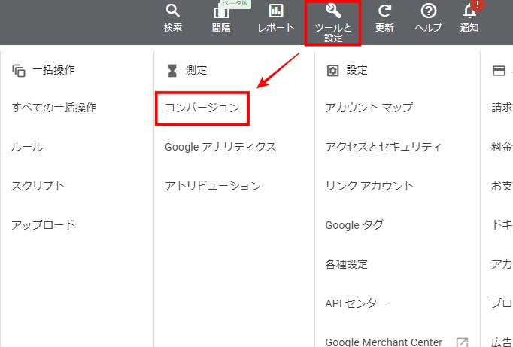This screenshot has height=347, width=513.
Task: Click the ツールと設定 wrench icon
Action: (x=334, y=11)
